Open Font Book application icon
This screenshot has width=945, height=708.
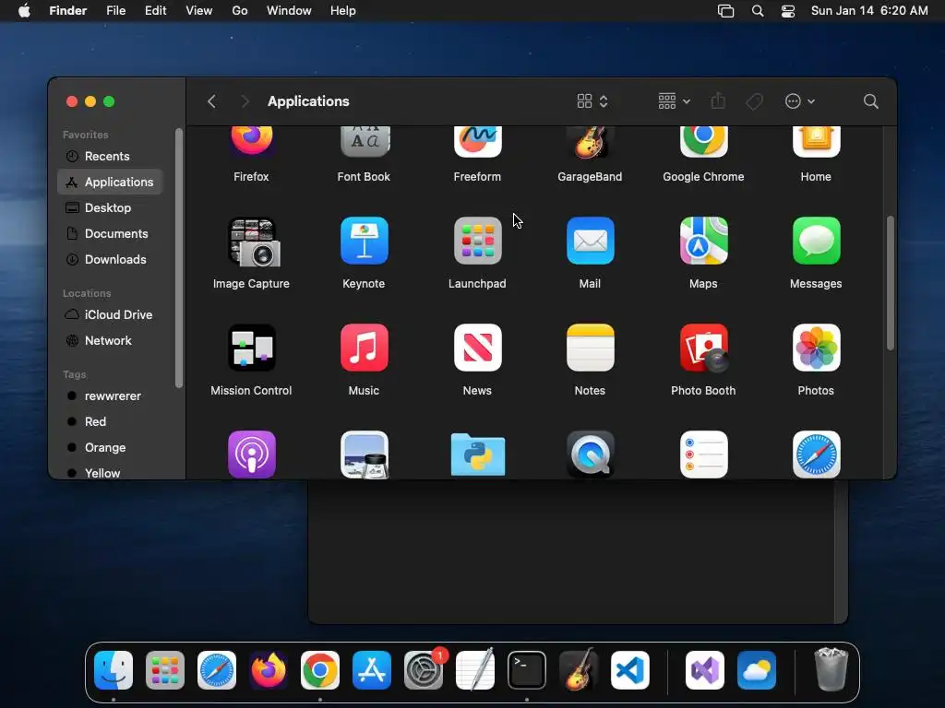click(x=364, y=142)
